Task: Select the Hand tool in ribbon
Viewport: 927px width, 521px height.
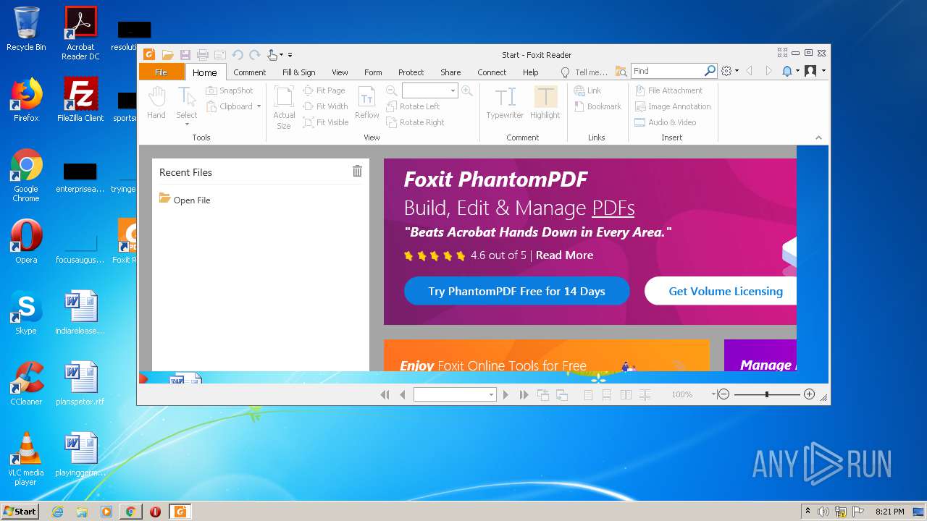Action: pyautogui.click(x=156, y=103)
